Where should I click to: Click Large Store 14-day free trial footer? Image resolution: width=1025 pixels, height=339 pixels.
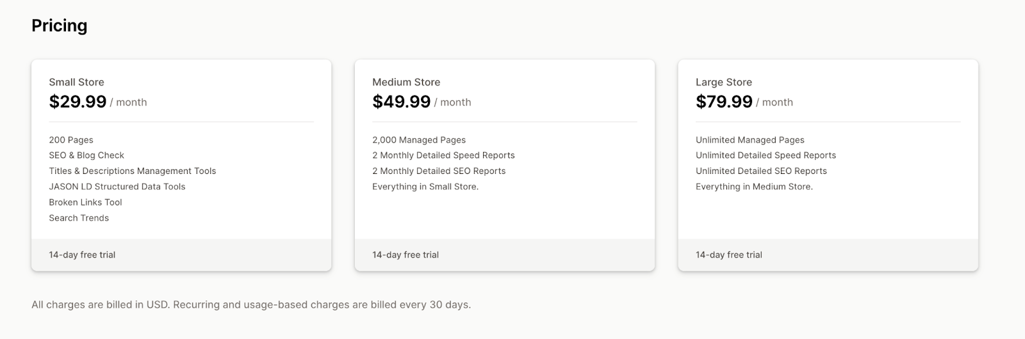pyautogui.click(x=729, y=255)
